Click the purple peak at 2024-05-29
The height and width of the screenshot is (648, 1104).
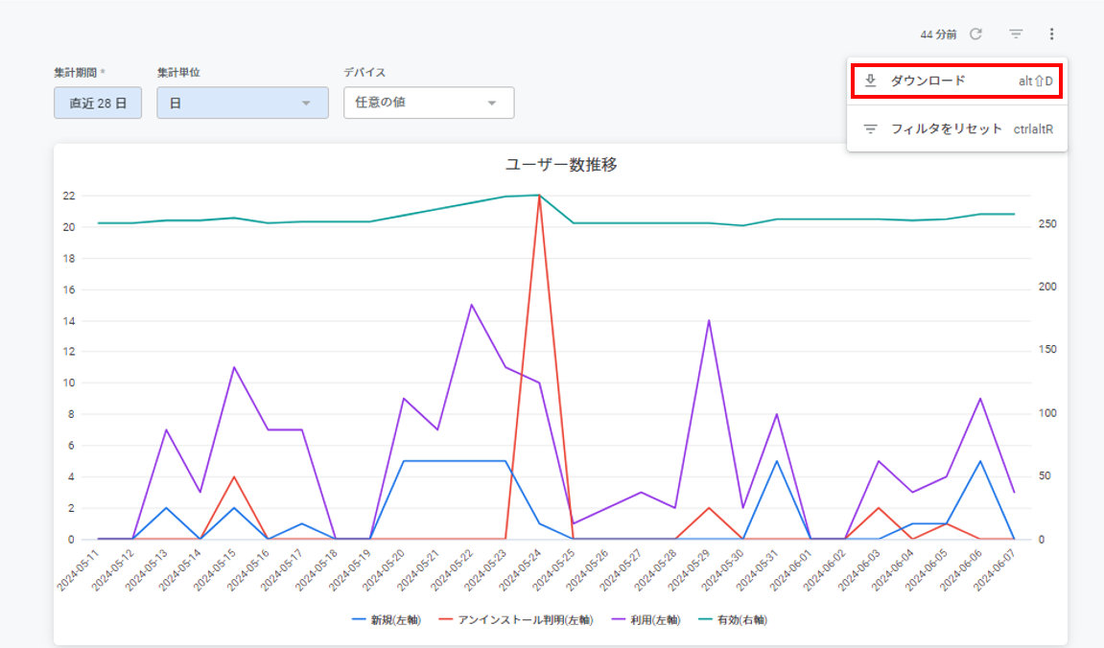pyautogui.click(x=709, y=320)
